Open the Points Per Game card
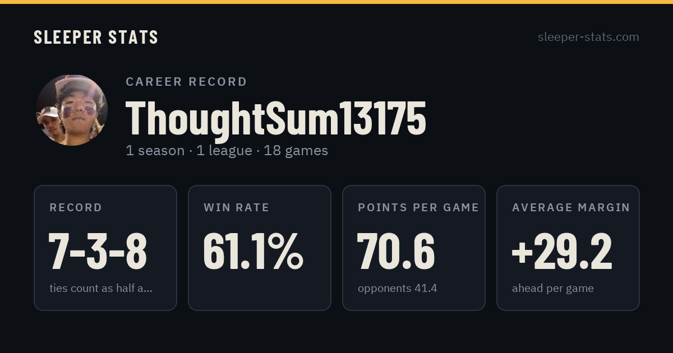673x353 pixels. click(414, 248)
